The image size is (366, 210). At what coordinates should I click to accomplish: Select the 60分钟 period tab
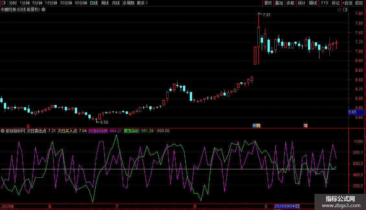81,3
